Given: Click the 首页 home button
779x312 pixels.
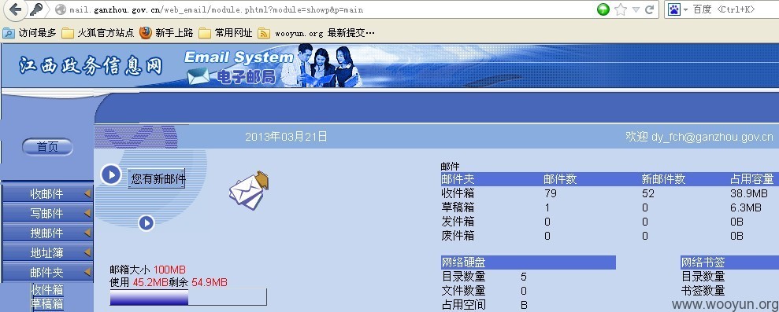Looking at the screenshot, I should coord(47,147).
